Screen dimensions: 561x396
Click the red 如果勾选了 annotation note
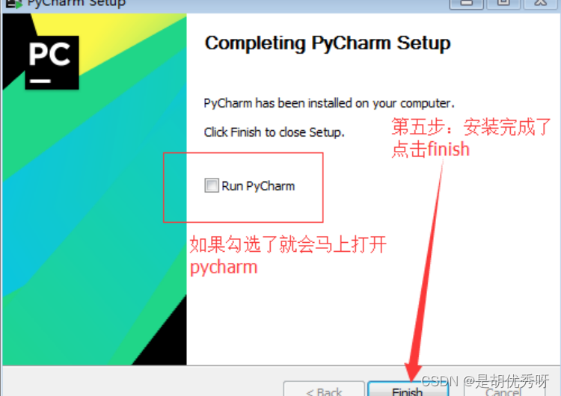pyautogui.click(x=288, y=256)
